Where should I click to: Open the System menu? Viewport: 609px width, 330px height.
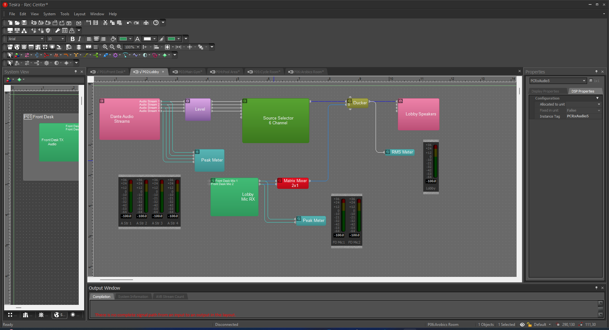[x=49, y=14]
